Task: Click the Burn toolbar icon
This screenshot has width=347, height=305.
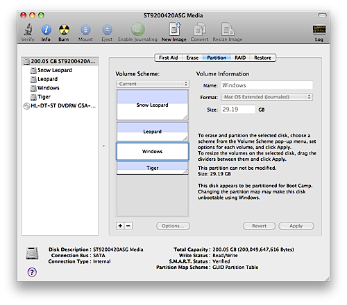Action: tap(64, 29)
